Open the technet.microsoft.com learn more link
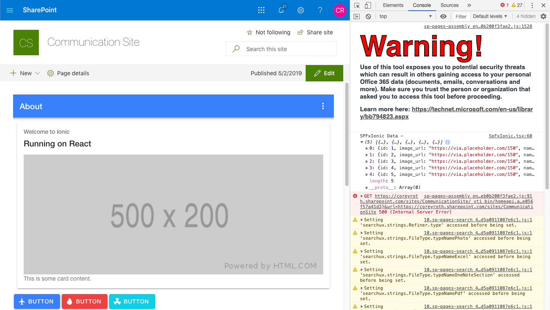The width and height of the screenshot is (550, 310). [472, 109]
